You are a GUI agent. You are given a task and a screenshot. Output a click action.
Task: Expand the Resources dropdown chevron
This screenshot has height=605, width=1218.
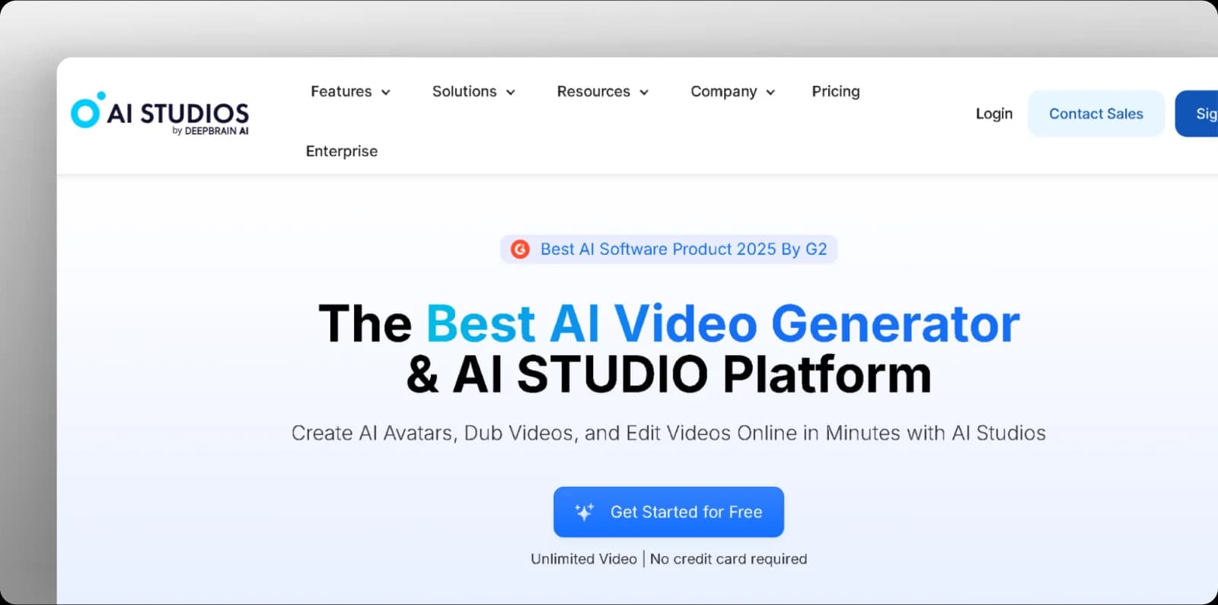click(644, 92)
